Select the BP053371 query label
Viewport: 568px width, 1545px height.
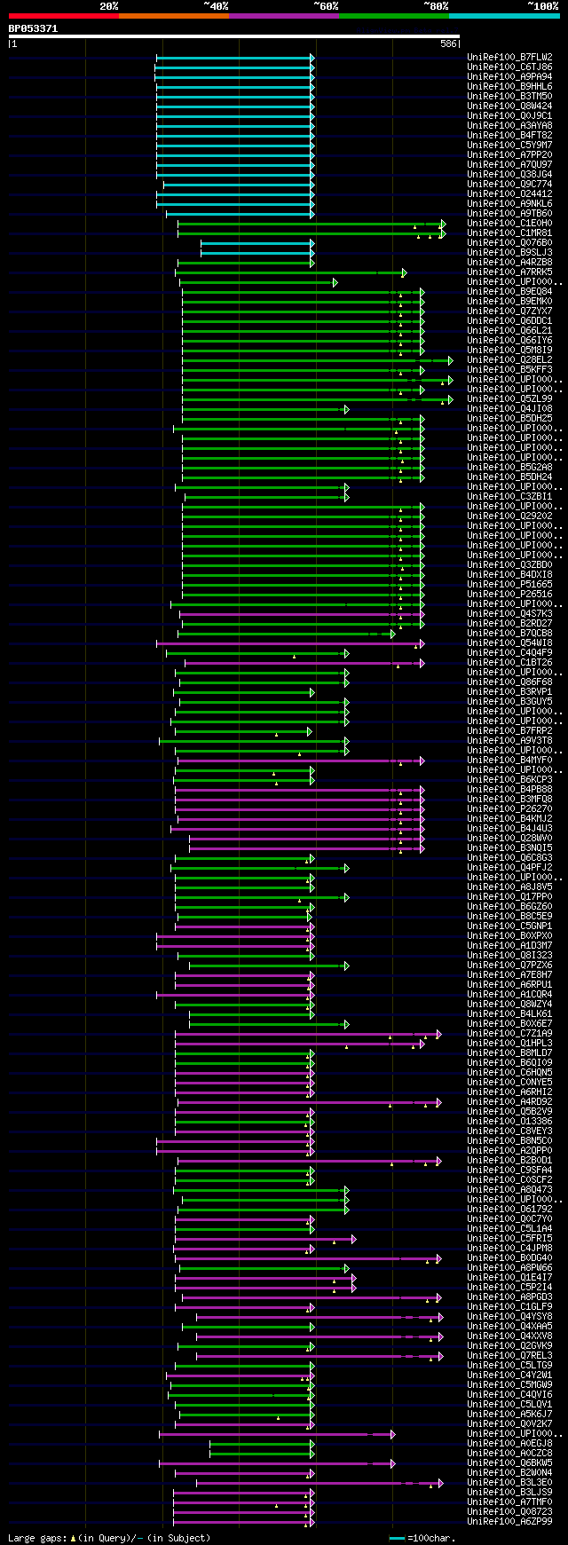point(34,28)
